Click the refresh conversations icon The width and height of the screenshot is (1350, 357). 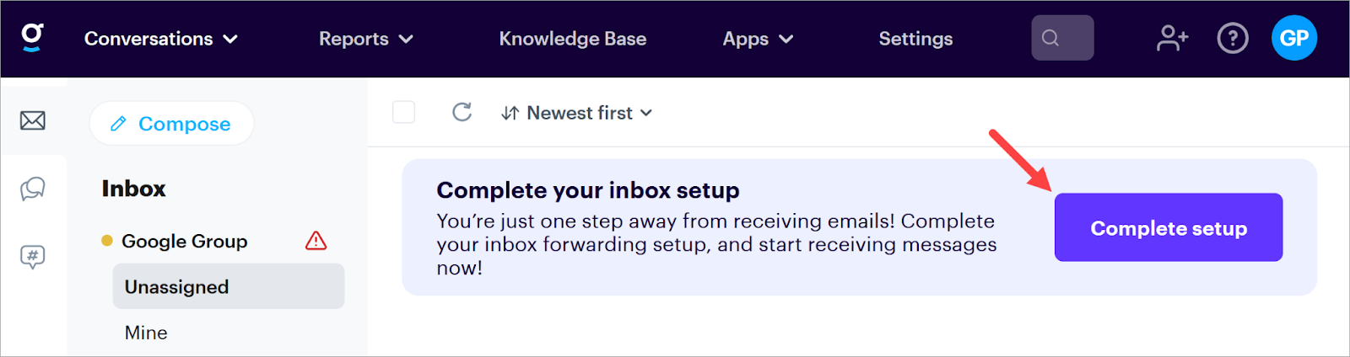tap(462, 112)
